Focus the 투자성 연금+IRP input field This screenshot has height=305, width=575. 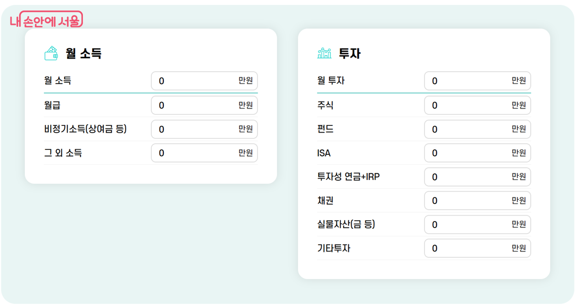470,177
